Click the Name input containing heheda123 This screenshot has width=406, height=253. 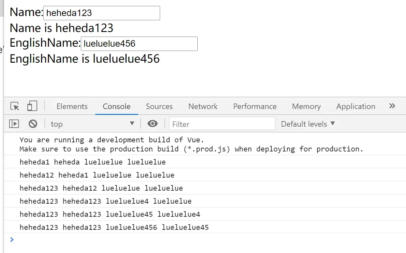pos(102,13)
